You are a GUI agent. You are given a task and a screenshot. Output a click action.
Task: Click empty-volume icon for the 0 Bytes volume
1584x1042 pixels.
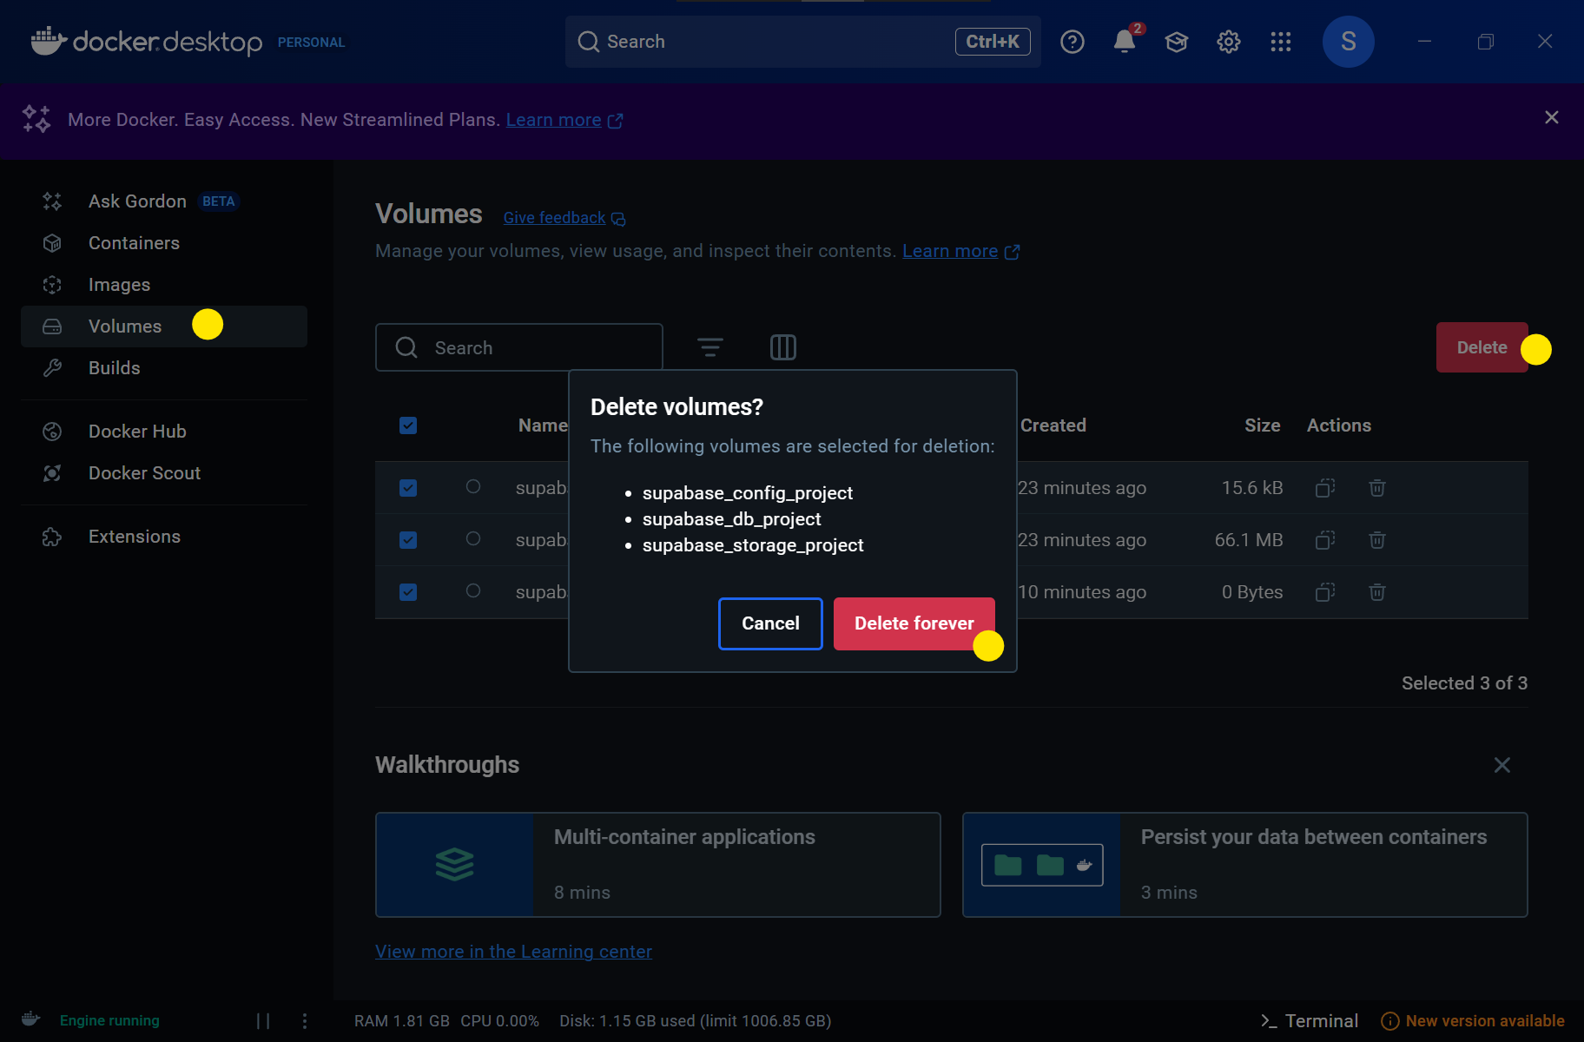[1325, 592]
